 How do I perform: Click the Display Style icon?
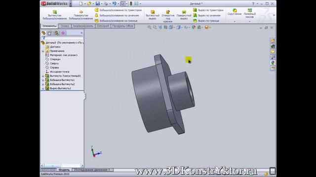click(178, 27)
